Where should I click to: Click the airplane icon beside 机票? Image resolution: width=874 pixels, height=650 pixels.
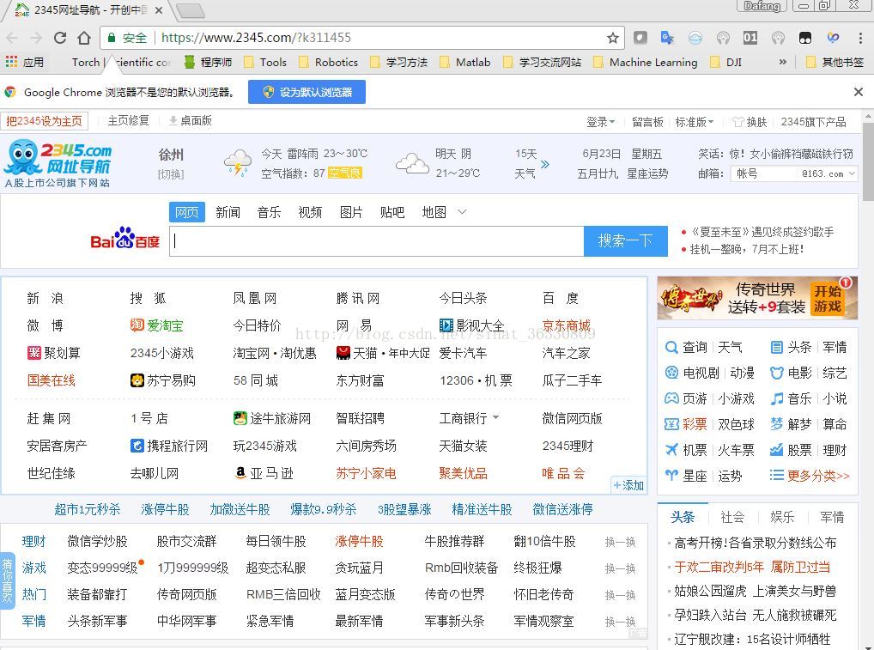click(x=671, y=450)
